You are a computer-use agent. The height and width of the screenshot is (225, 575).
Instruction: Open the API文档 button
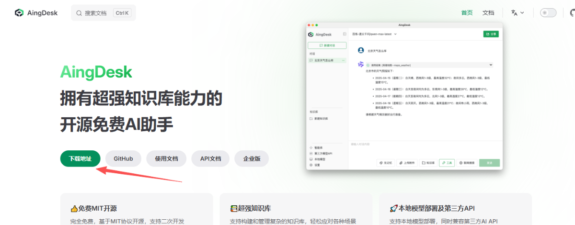(211, 158)
